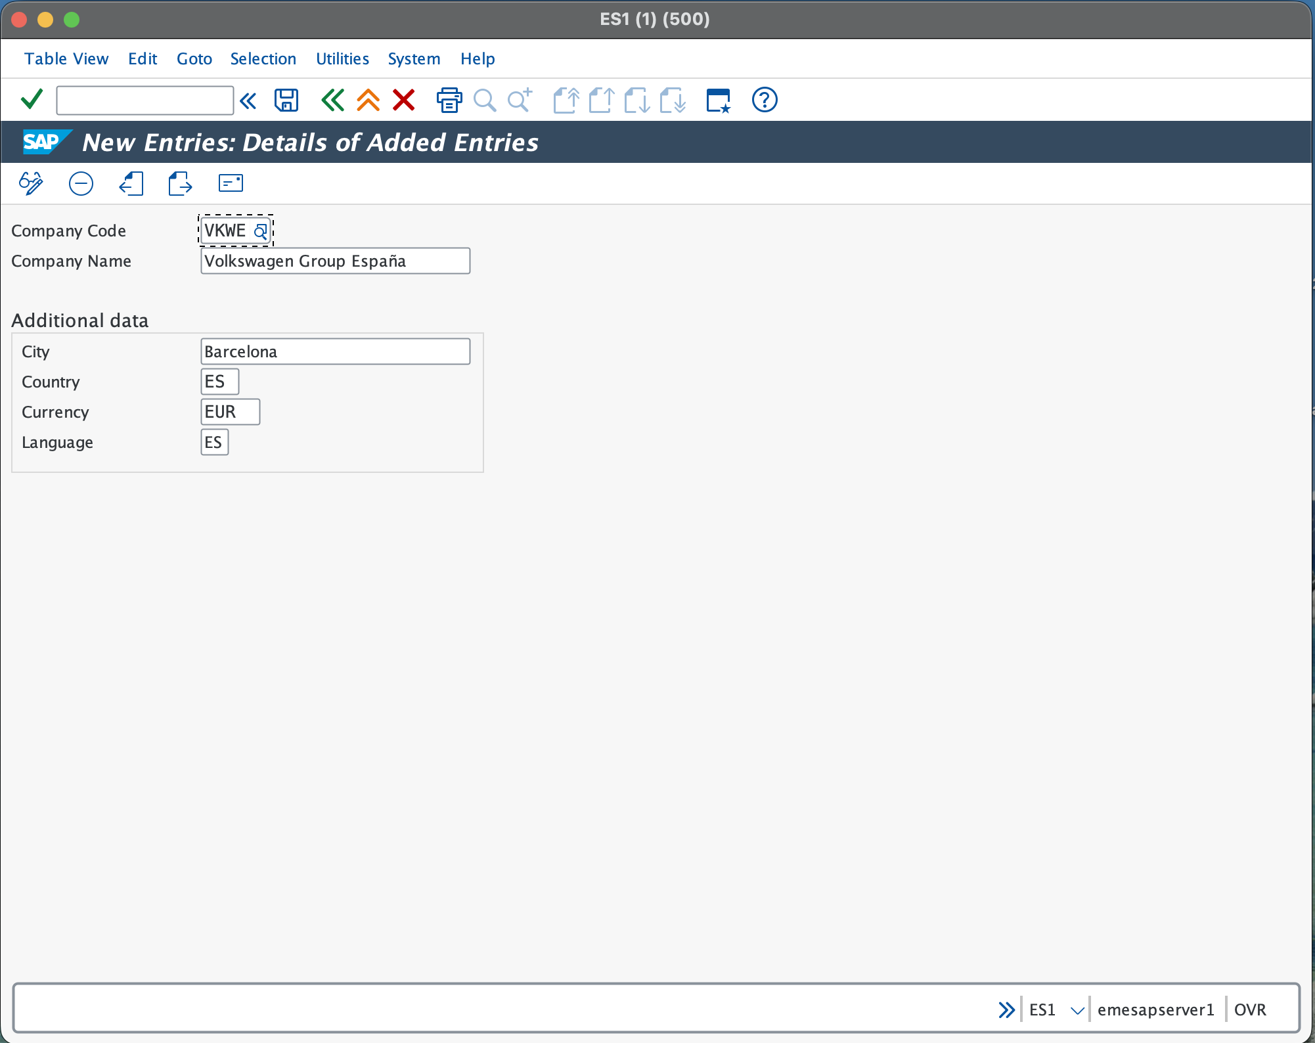Exit using the orange up-chevrons icon

point(368,100)
